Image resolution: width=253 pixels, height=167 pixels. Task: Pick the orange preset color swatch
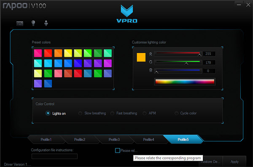58,53
